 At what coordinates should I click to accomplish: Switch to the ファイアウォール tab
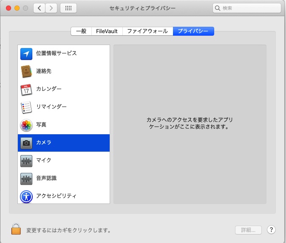[148, 31]
